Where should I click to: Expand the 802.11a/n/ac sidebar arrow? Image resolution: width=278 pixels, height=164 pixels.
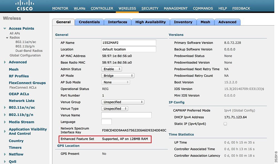[5, 108]
